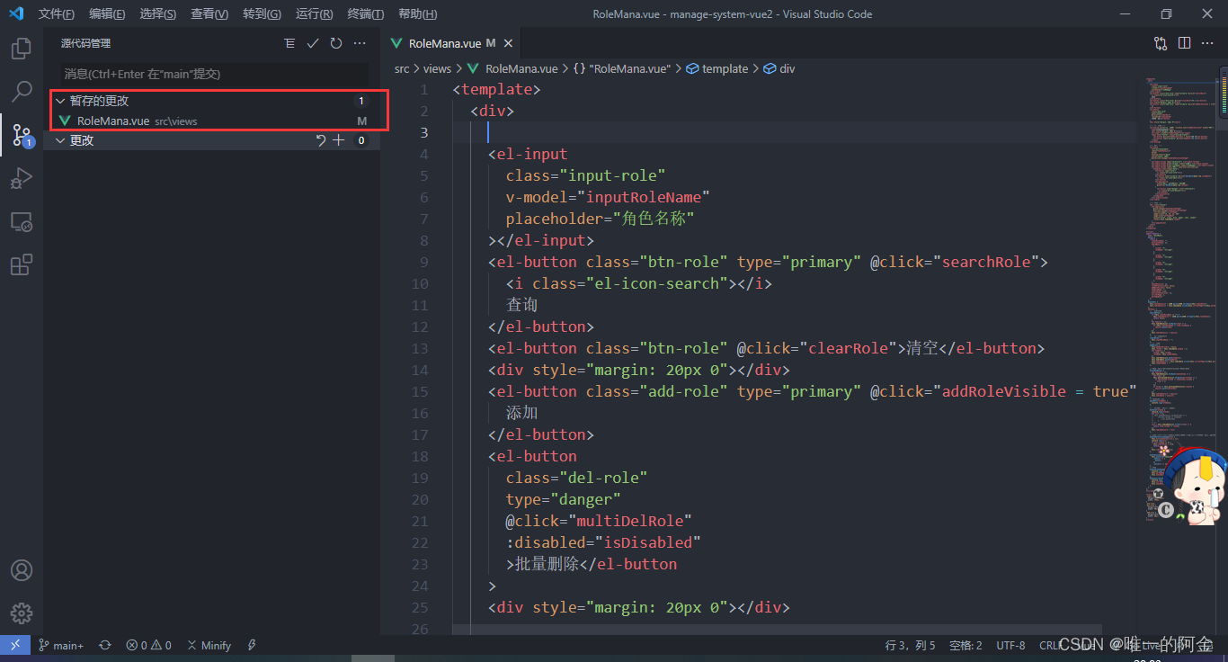Viewport: 1228px width, 662px height.
Task: Click cursor position 行 3, 列 5
Action: 911,645
